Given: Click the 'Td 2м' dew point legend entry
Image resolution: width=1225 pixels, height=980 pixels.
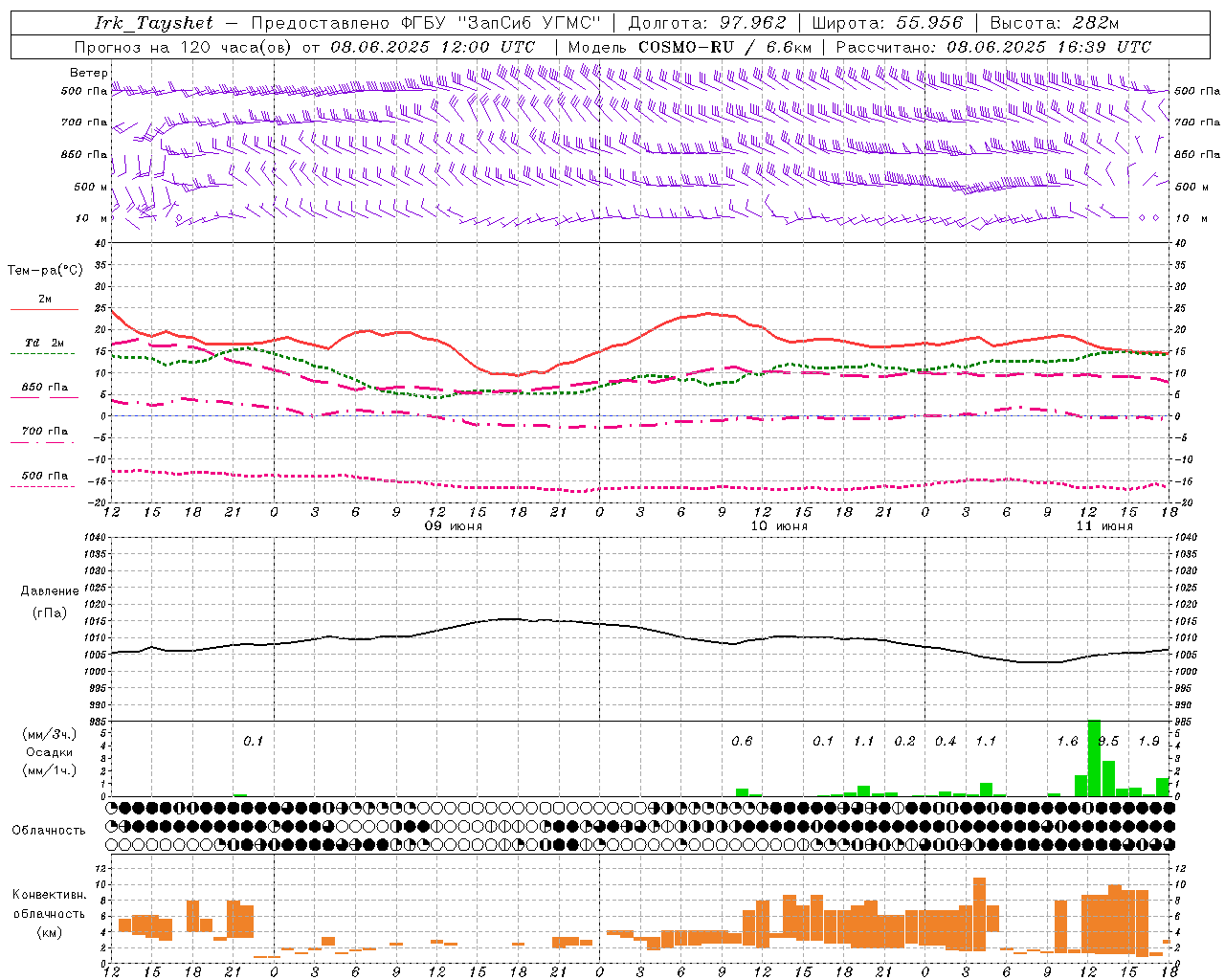Looking at the screenshot, I should (x=45, y=343).
